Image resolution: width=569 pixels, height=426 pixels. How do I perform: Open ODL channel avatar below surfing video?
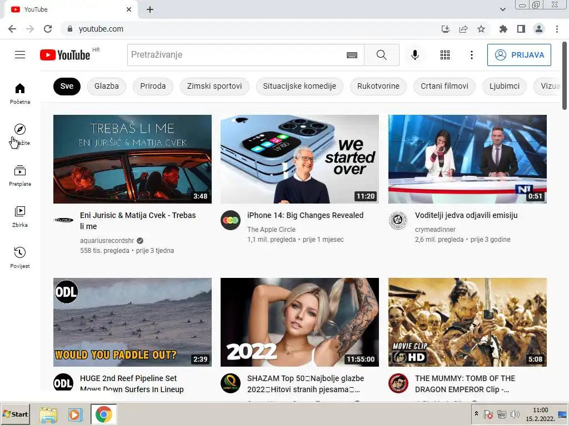click(x=63, y=383)
